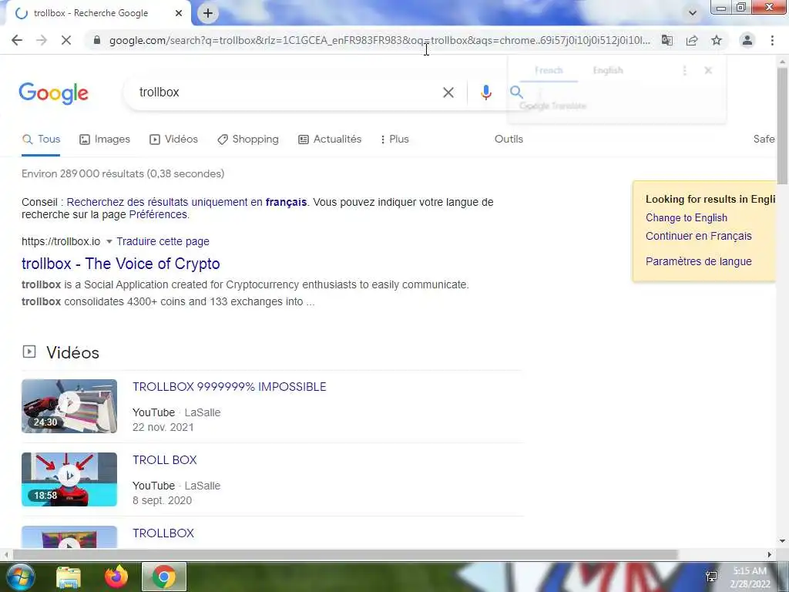789x592 pixels.
Task: Click the Safe search label at right
Action: (x=764, y=140)
